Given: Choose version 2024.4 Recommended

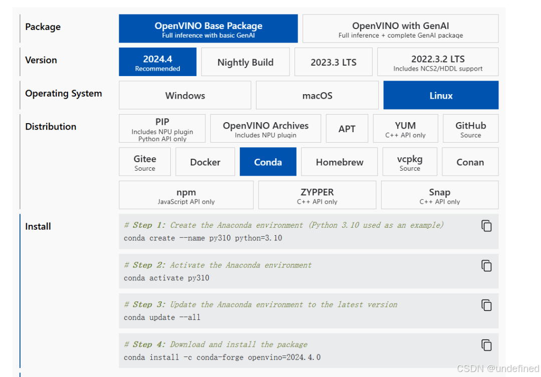Looking at the screenshot, I should (x=158, y=62).
